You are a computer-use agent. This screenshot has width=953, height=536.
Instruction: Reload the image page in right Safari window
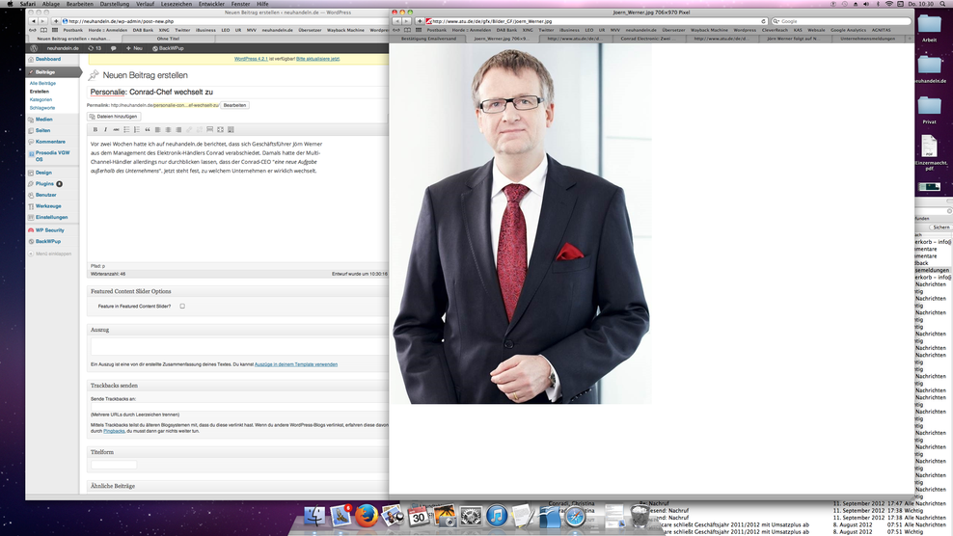763,21
